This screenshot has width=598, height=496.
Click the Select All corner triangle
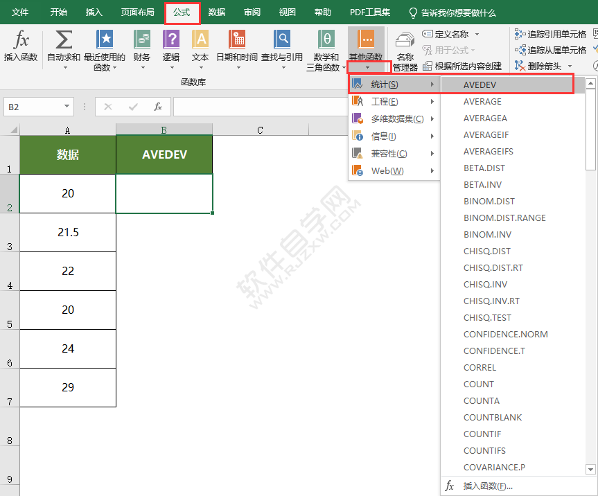click(x=13, y=130)
